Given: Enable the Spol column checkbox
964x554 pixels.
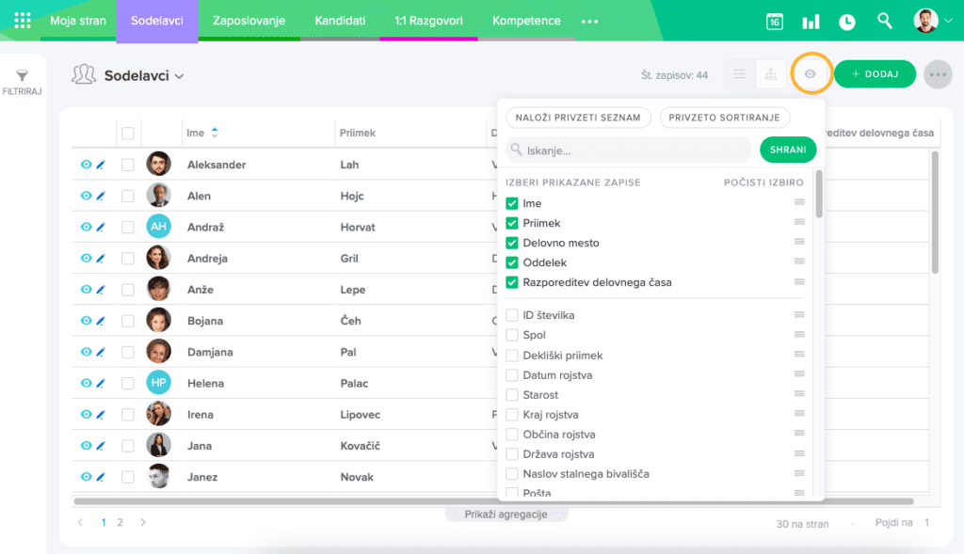Looking at the screenshot, I should click(x=512, y=335).
